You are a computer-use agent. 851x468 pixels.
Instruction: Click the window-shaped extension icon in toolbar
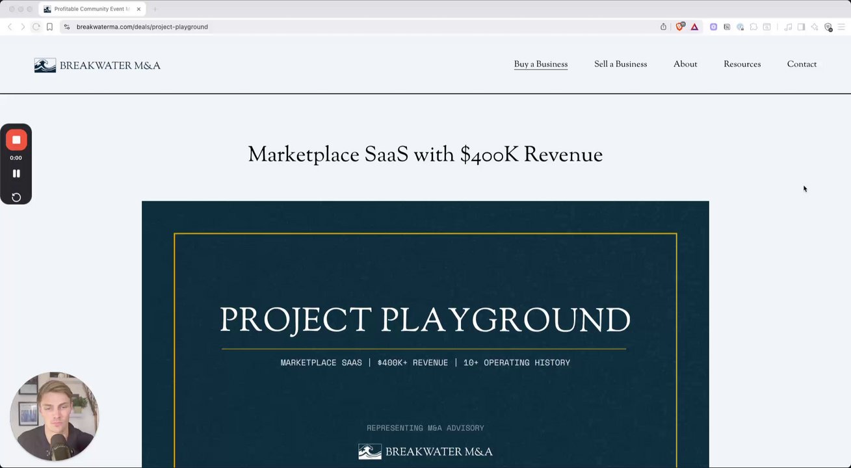(767, 27)
